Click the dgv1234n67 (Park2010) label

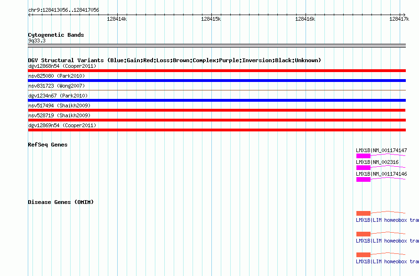58,96
